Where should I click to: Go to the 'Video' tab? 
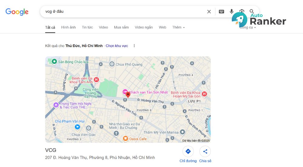point(103,27)
